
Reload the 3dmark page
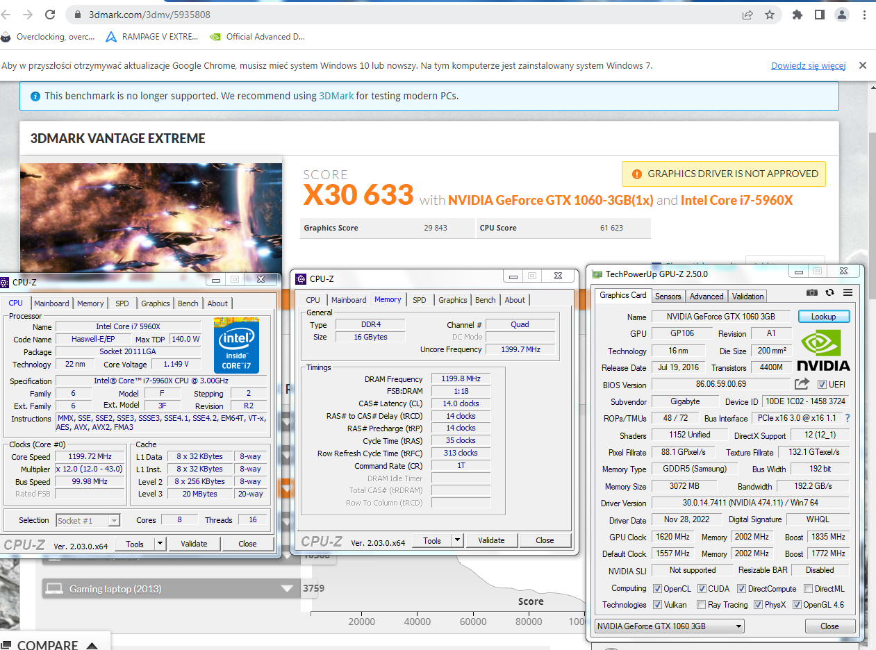click(50, 15)
